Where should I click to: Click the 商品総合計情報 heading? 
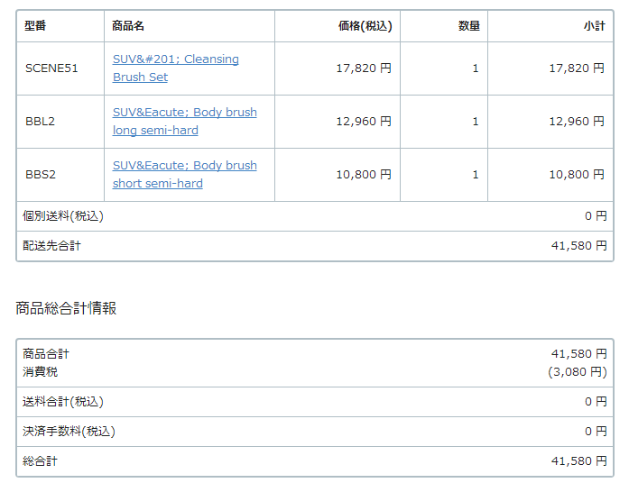pos(66,308)
